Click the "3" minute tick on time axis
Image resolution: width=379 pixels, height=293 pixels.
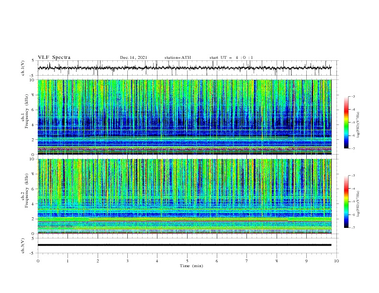[127, 261]
